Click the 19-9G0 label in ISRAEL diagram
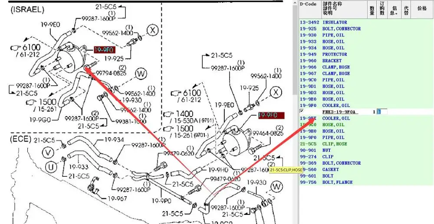Image resolution: width=434 pixels, height=224 pixels. [39, 120]
